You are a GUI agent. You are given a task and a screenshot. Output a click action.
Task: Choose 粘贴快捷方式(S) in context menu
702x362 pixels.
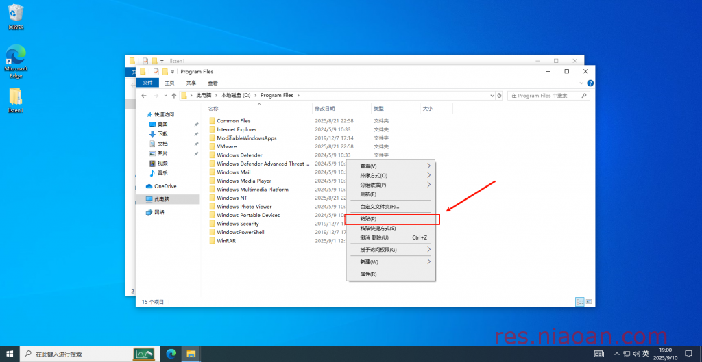(x=390, y=228)
